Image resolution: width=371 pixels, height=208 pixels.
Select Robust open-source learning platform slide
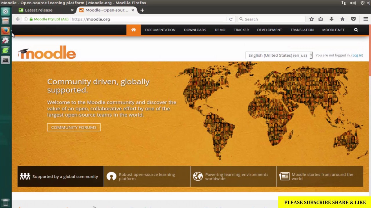147,176
